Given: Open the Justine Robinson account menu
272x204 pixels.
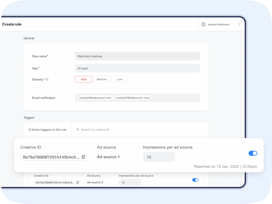Looking at the screenshot, I should (x=218, y=24).
